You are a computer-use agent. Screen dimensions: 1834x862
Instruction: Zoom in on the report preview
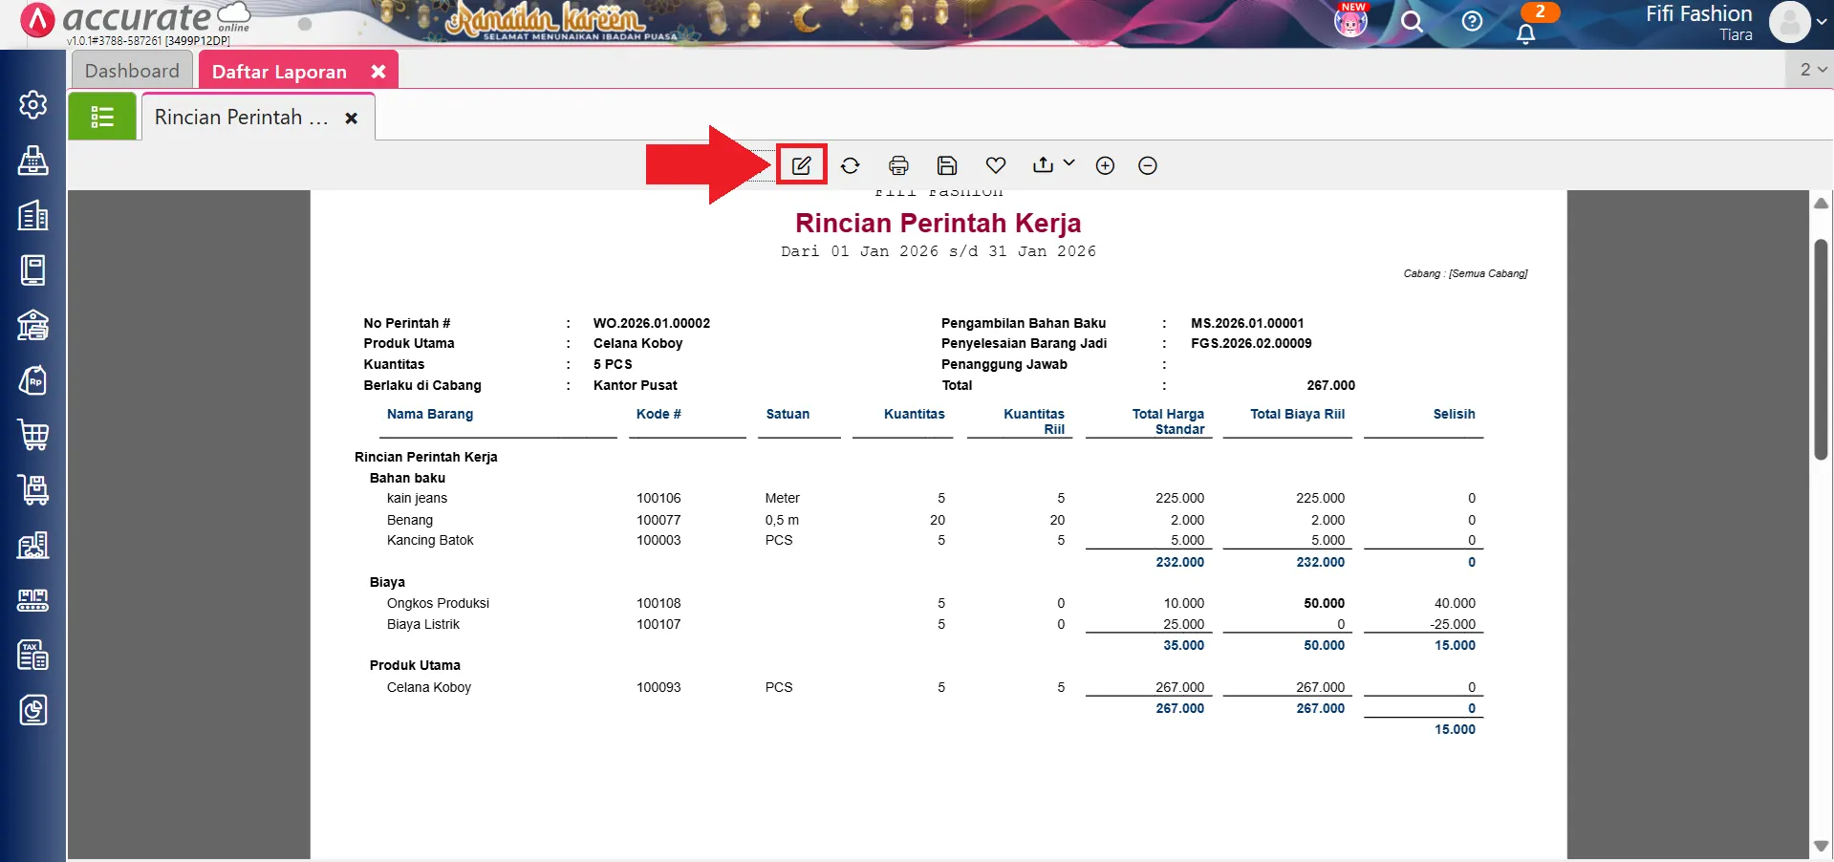click(1105, 164)
